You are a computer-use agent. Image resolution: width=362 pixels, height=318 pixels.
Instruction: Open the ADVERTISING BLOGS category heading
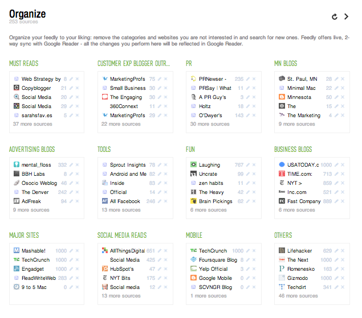coord(32,149)
